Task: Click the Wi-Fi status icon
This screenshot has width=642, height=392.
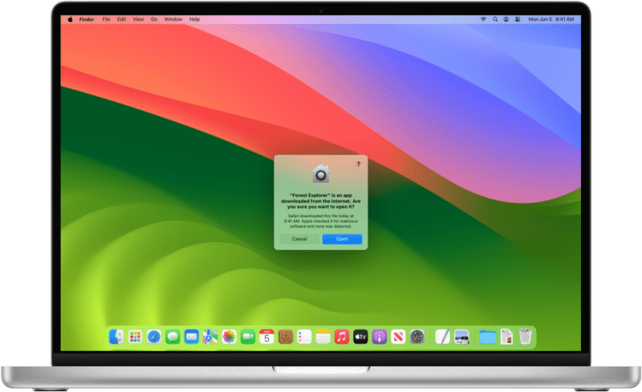Action: pyautogui.click(x=483, y=19)
